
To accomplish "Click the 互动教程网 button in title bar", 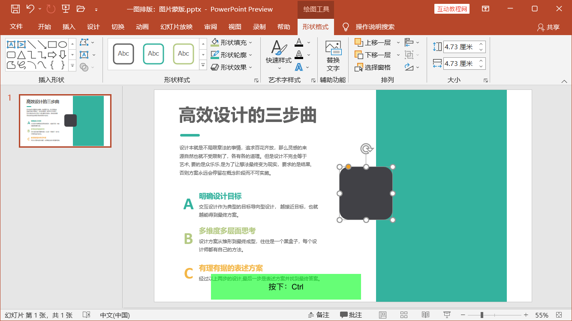I will (452, 9).
